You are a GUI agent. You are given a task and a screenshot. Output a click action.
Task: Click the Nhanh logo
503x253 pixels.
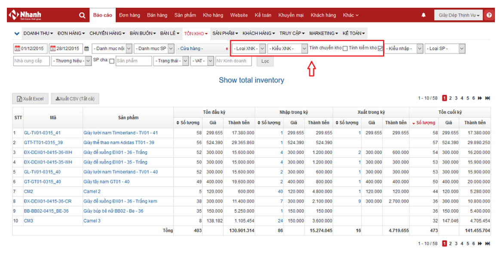25,15
